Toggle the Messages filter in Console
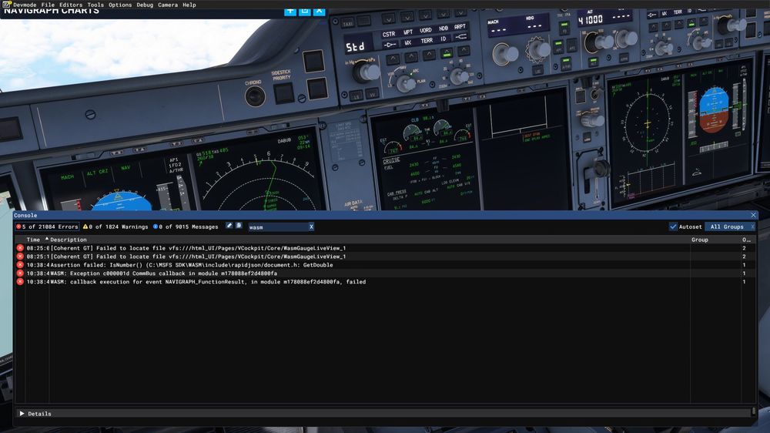The image size is (770, 433). (185, 227)
